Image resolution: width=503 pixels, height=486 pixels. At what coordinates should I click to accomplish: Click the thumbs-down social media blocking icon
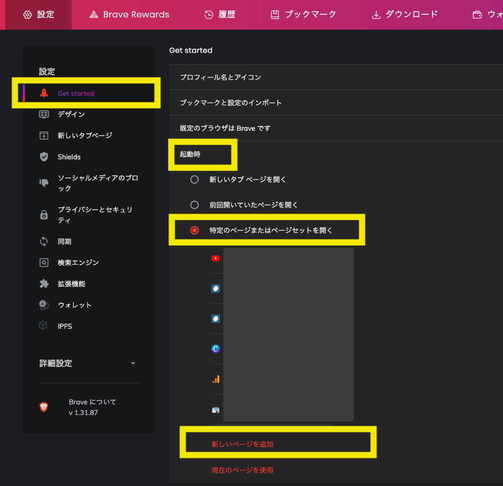click(44, 183)
